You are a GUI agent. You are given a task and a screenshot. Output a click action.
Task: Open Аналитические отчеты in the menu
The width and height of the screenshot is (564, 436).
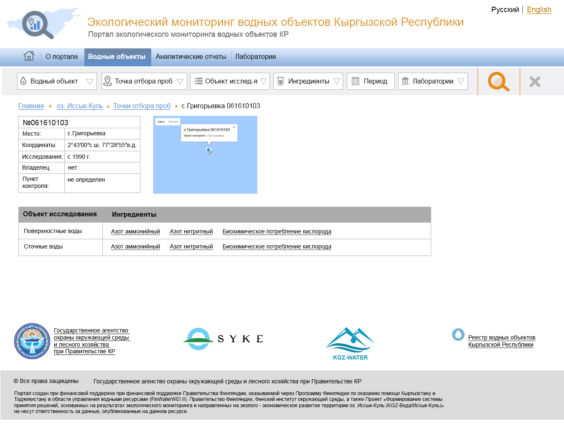click(x=191, y=57)
